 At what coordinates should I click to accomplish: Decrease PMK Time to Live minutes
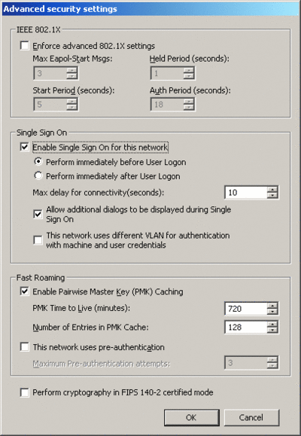[x=272, y=312]
